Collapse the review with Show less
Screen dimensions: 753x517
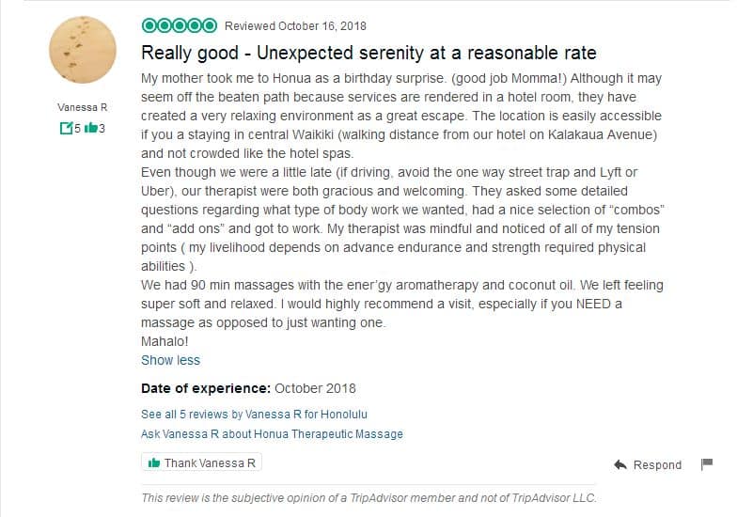click(x=170, y=360)
